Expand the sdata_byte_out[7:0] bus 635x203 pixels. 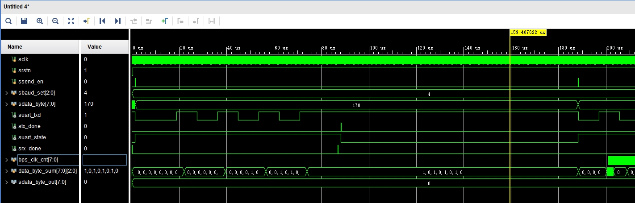pyautogui.click(x=6, y=182)
